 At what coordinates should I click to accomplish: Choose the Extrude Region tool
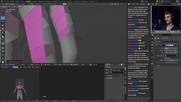pyautogui.click(x=3, y=44)
